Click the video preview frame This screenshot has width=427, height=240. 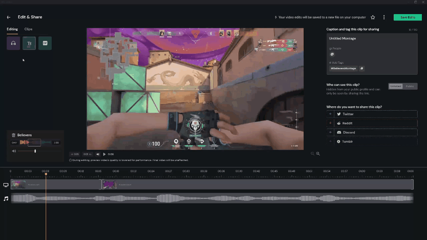coord(195,89)
